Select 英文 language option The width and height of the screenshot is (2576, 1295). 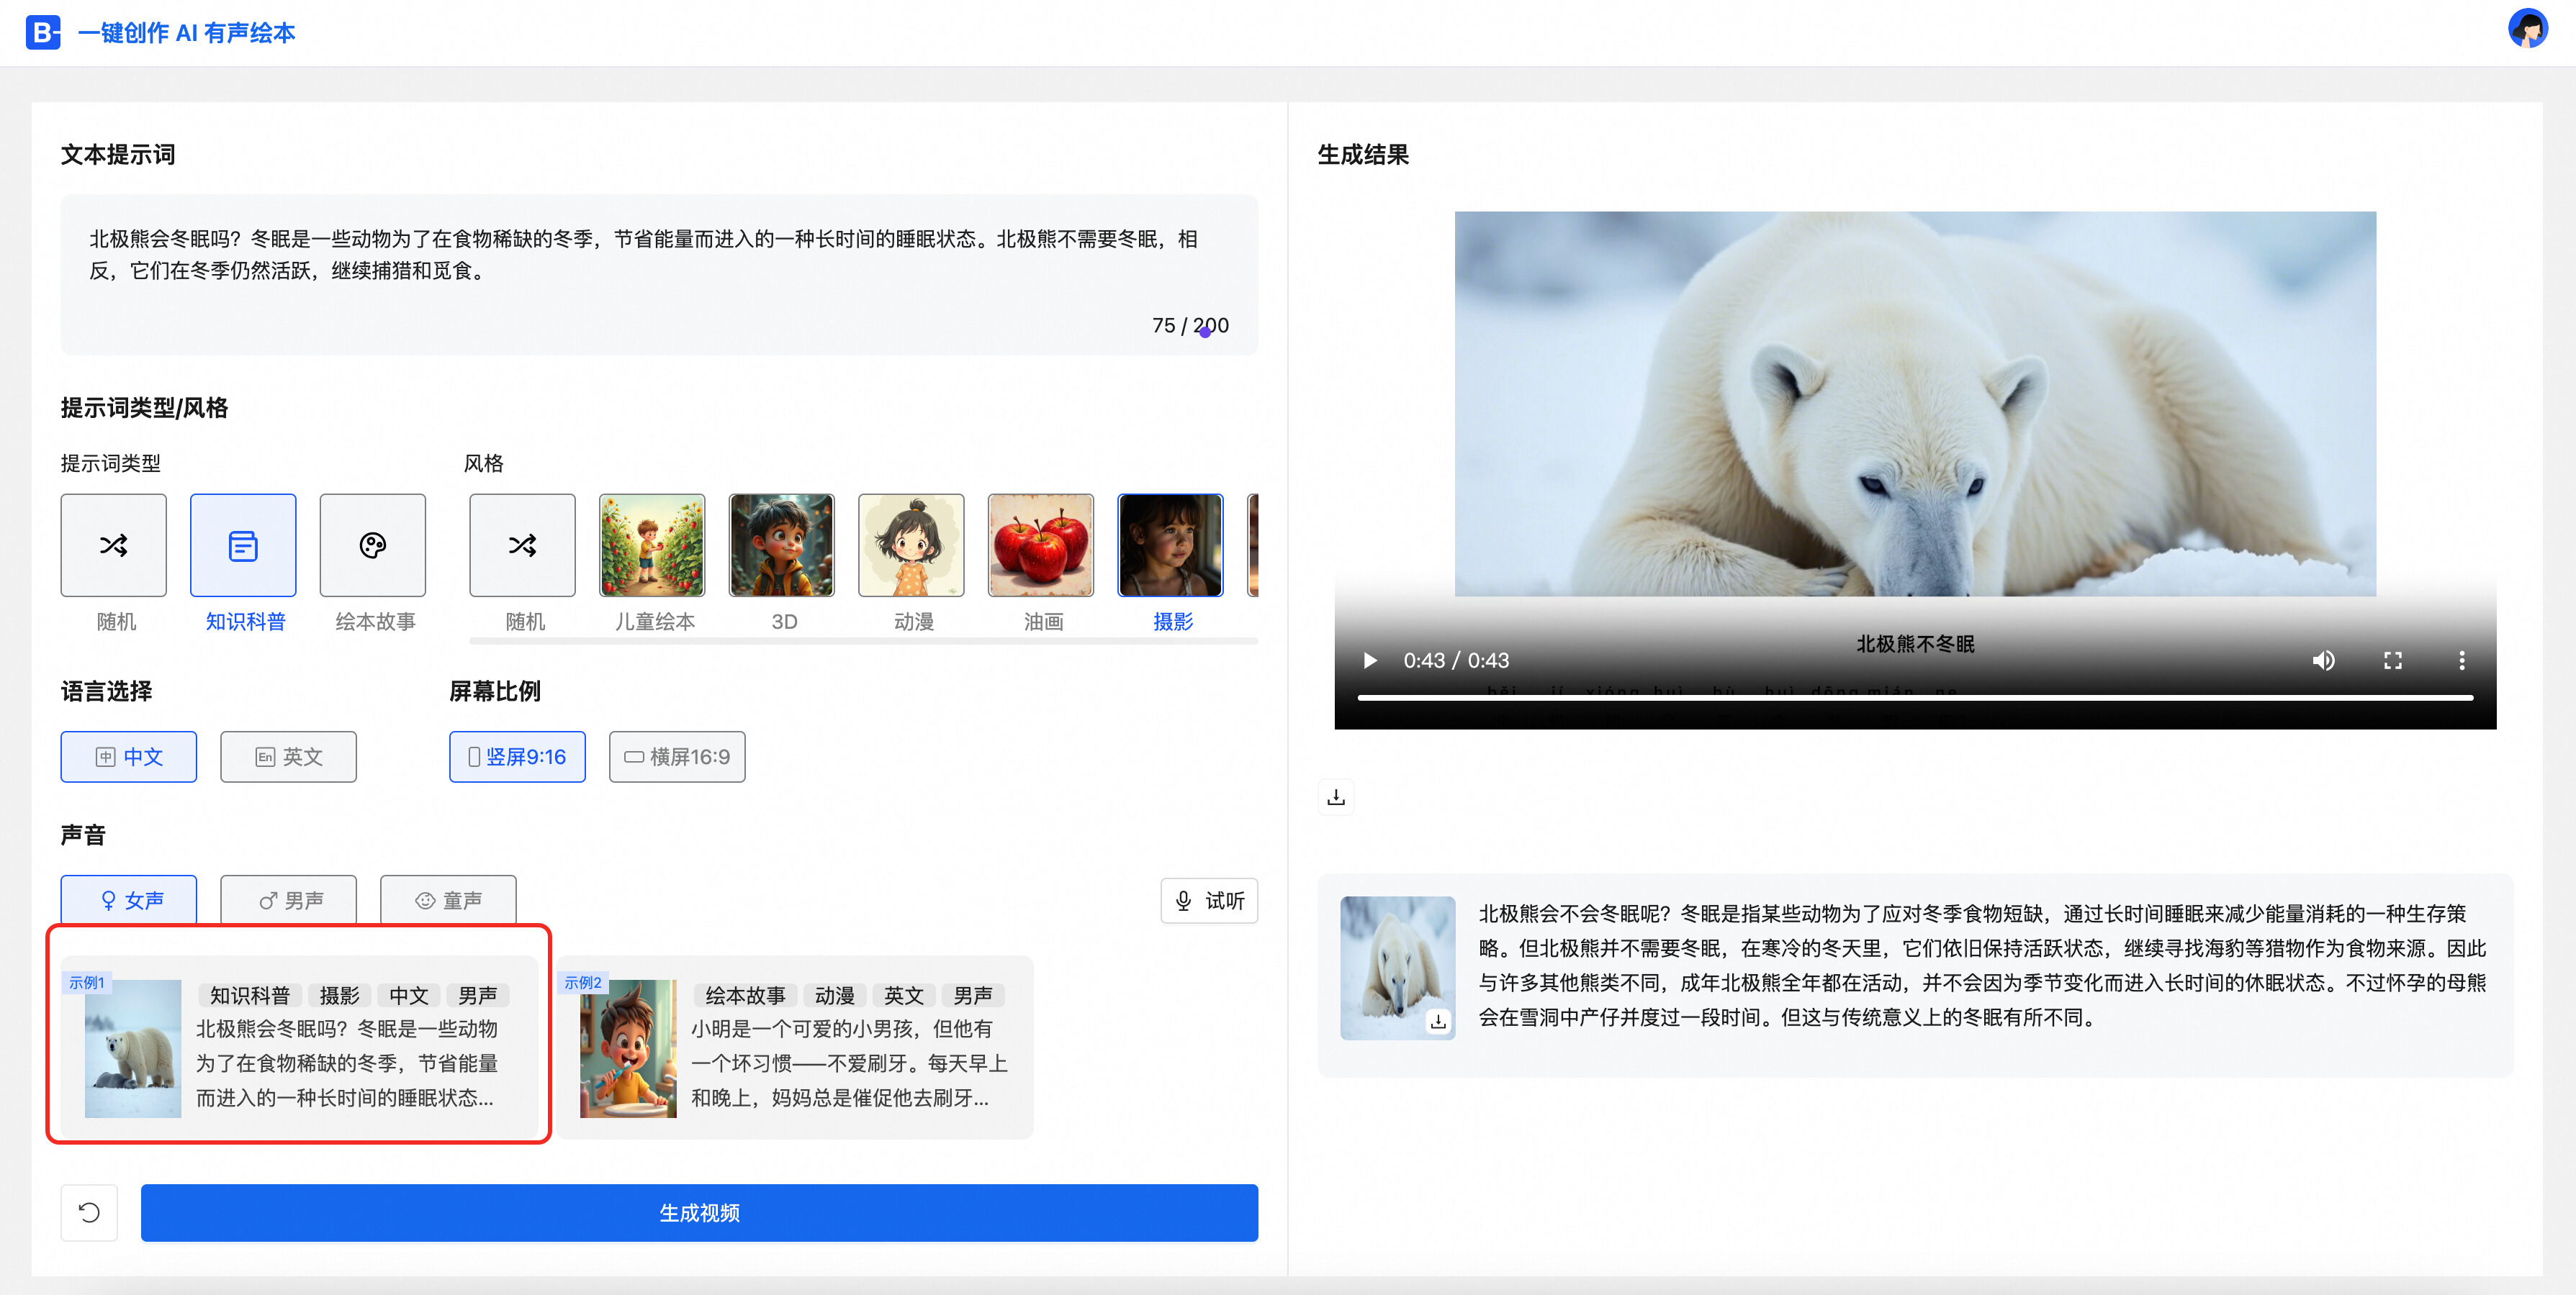point(288,756)
